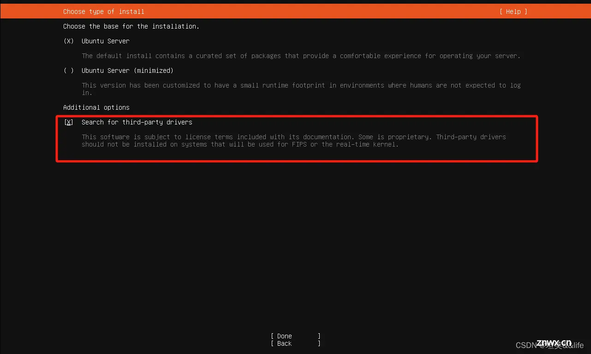
Task: Click the 'small runtime footprint' description text
Action: click(x=301, y=89)
